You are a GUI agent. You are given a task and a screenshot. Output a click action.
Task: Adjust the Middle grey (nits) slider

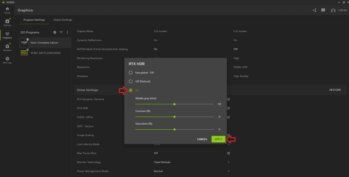click(x=174, y=104)
